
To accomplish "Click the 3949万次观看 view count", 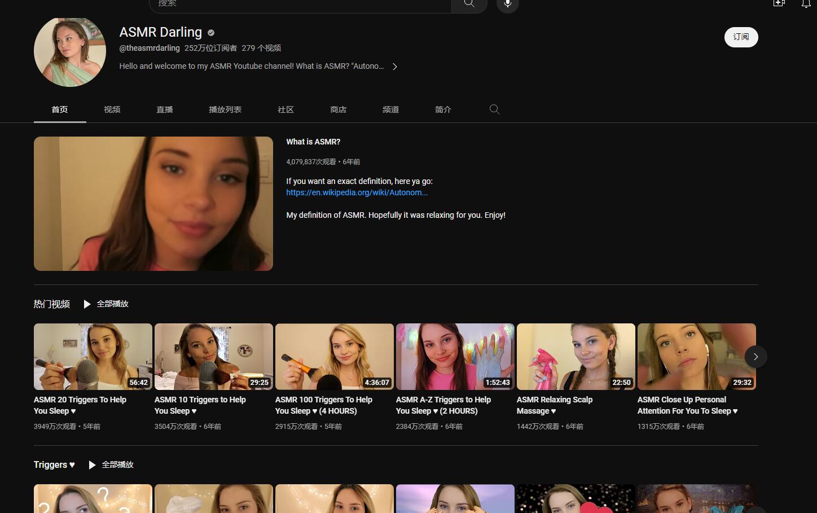I will 55,427.
